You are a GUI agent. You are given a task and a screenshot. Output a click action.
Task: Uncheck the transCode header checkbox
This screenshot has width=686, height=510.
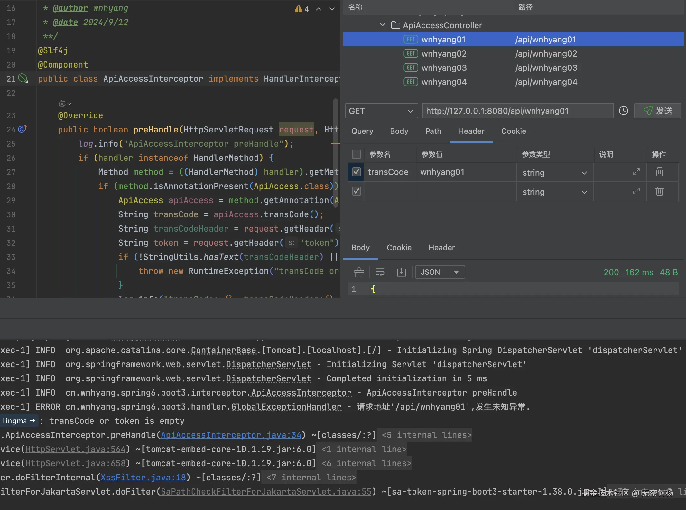(356, 172)
